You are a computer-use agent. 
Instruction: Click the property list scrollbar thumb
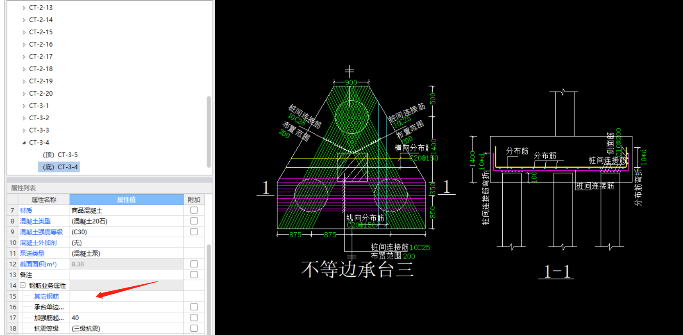pyautogui.click(x=209, y=289)
